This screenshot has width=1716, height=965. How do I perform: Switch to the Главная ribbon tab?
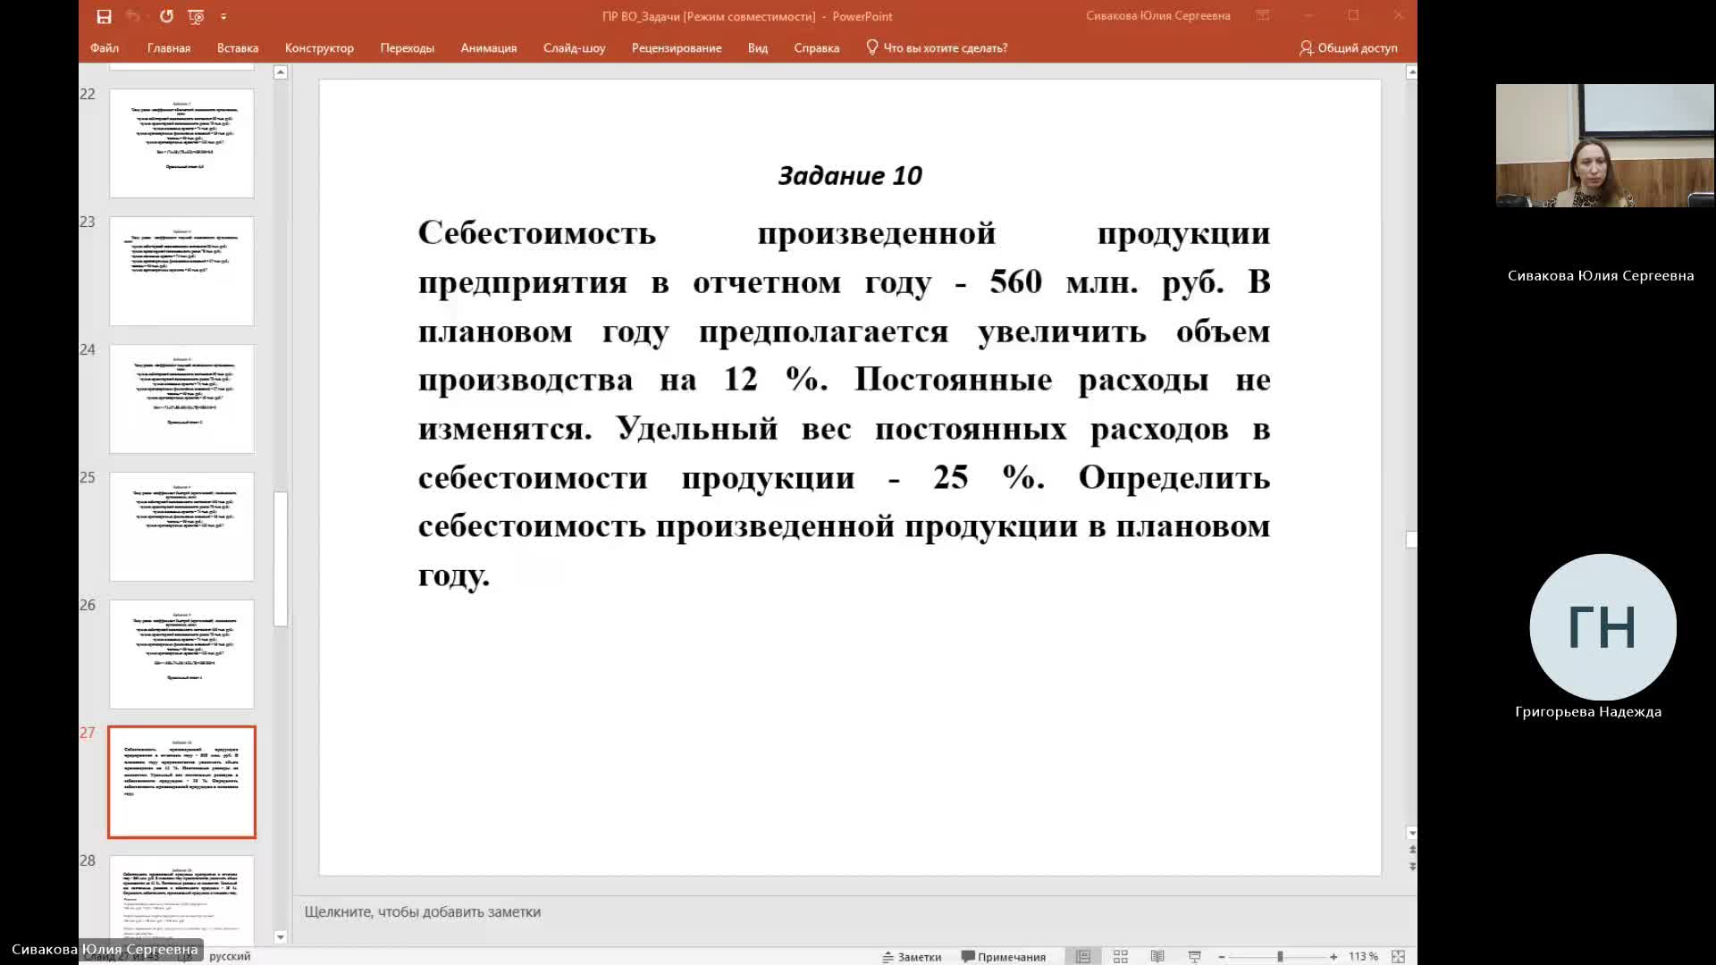pos(169,48)
